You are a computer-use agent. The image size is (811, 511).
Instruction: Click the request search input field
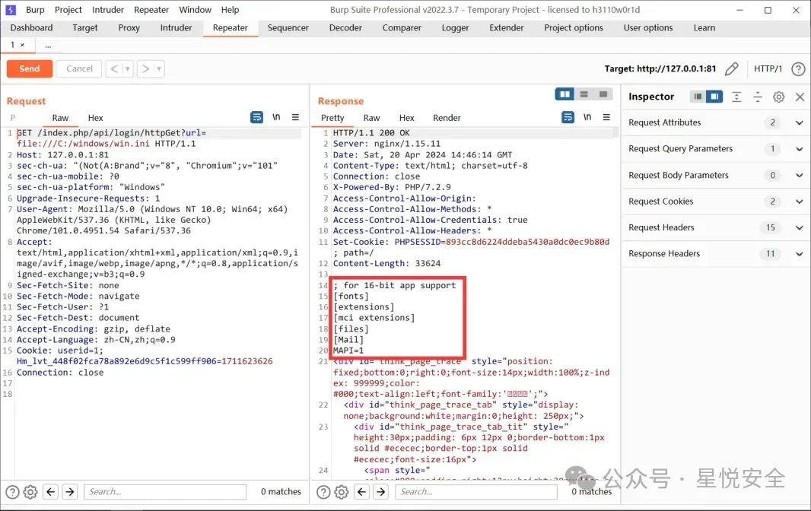[x=165, y=492]
